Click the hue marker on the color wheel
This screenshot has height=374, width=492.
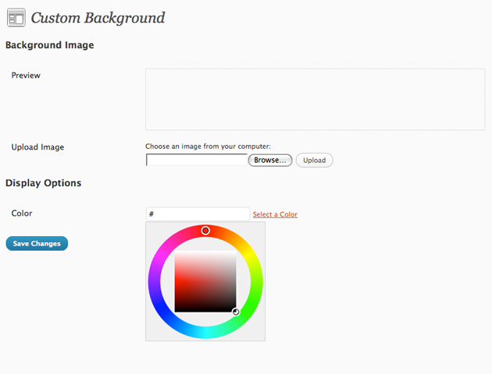(205, 231)
